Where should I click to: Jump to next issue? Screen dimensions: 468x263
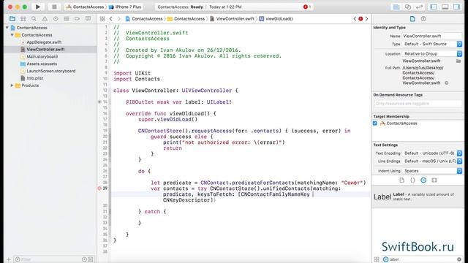pos(367,19)
